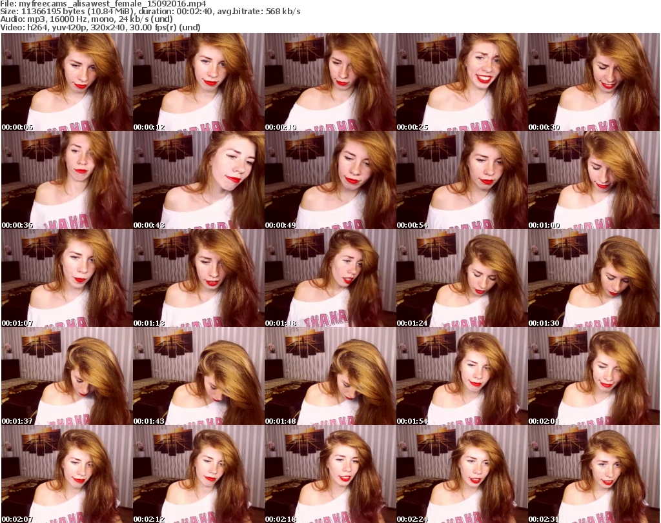
Task: Select the frame with timestamp 00:02:01
Action: [594, 376]
